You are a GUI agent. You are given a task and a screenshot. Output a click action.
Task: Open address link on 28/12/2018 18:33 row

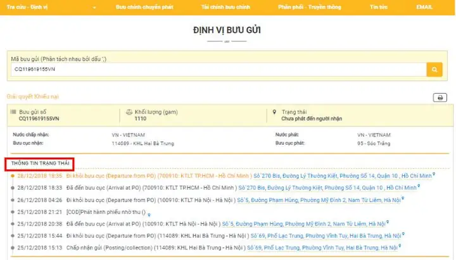point(327,188)
